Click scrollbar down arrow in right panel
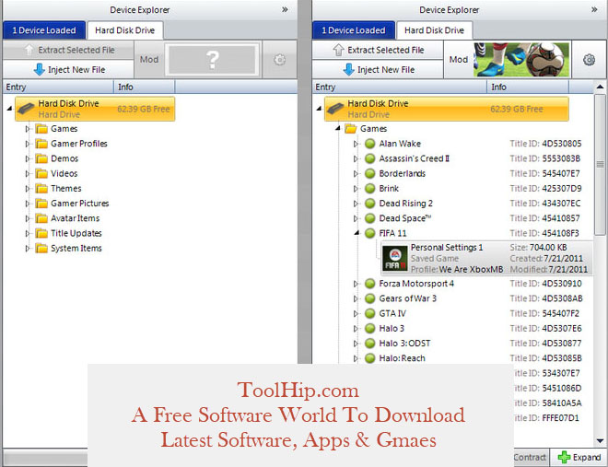The height and width of the screenshot is (467, 608). click(x=600, y=441)
